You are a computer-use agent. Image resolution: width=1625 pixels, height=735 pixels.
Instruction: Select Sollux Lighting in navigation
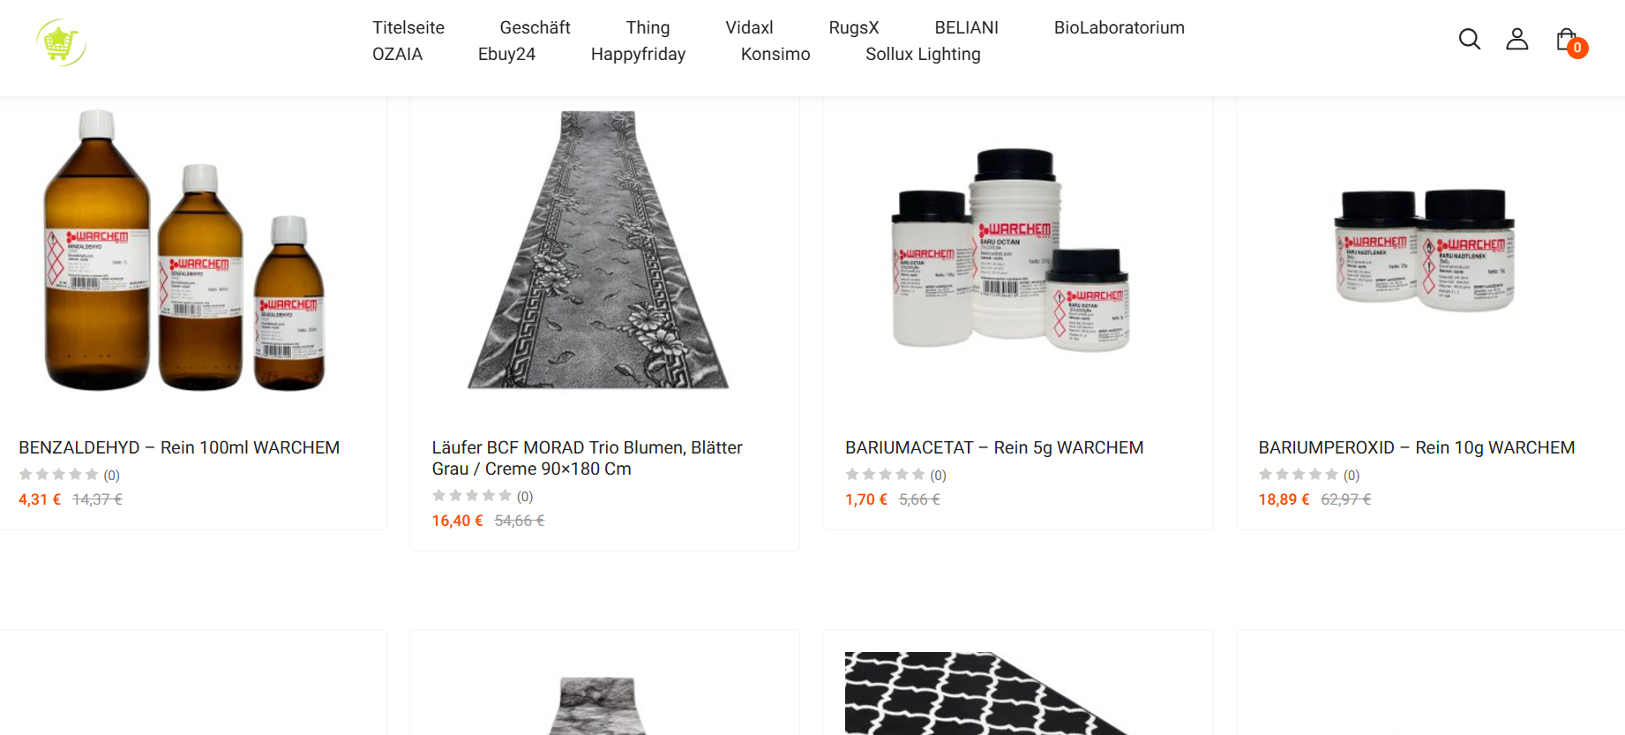[x=923, y=54]
